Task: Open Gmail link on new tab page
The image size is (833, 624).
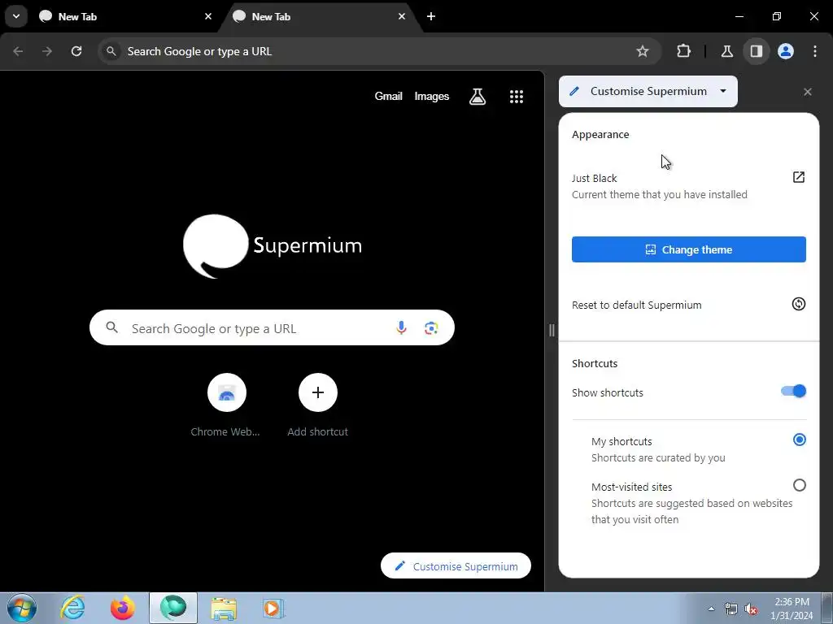Action: tap(388, 96)
